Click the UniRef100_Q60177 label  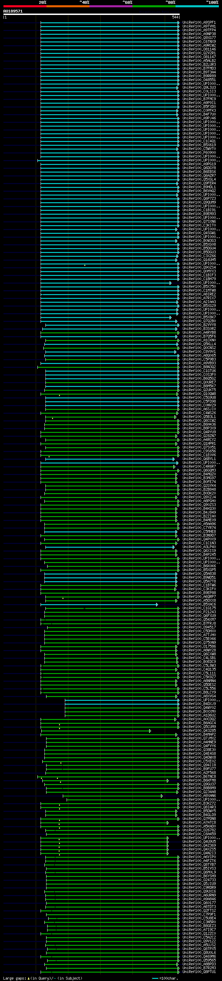(199, 903)
